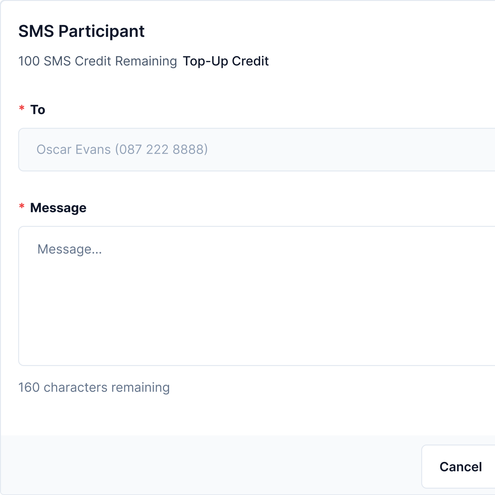Click the red asterisk beside To
The width and height of the screenshot is (495, 495).
(22, 109)
